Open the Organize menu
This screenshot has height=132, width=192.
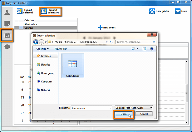point(42,49)
